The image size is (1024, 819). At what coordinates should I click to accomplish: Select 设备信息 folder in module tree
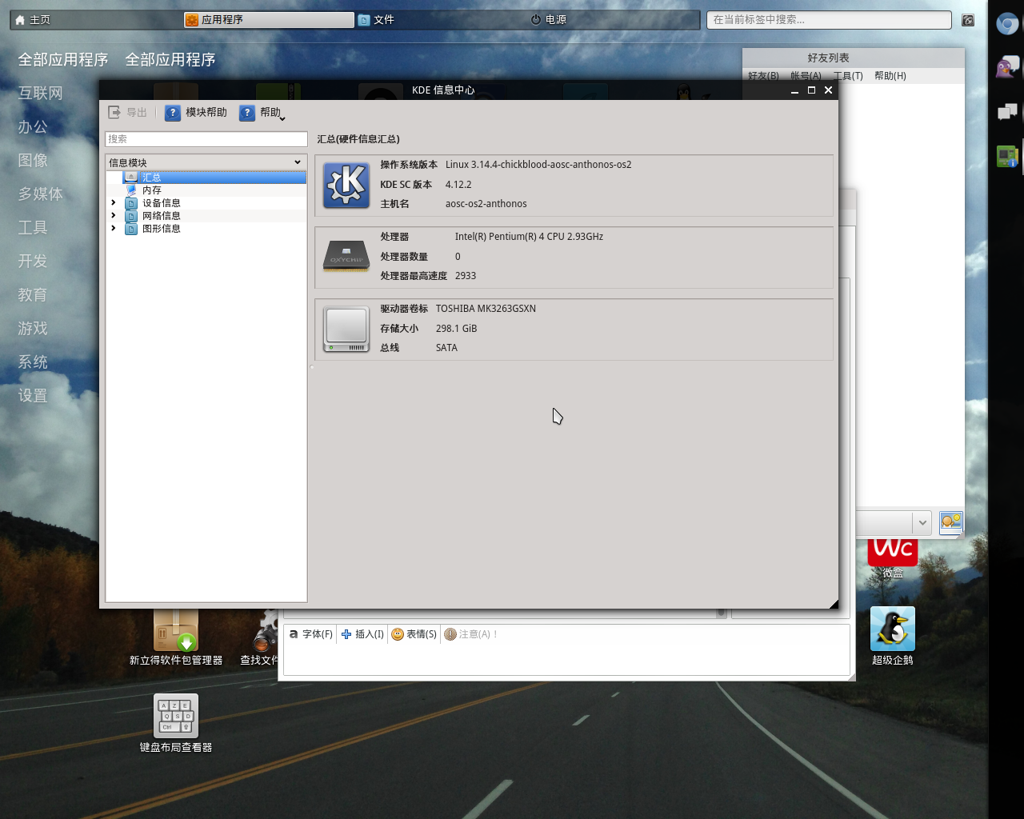tap(154, 203)
